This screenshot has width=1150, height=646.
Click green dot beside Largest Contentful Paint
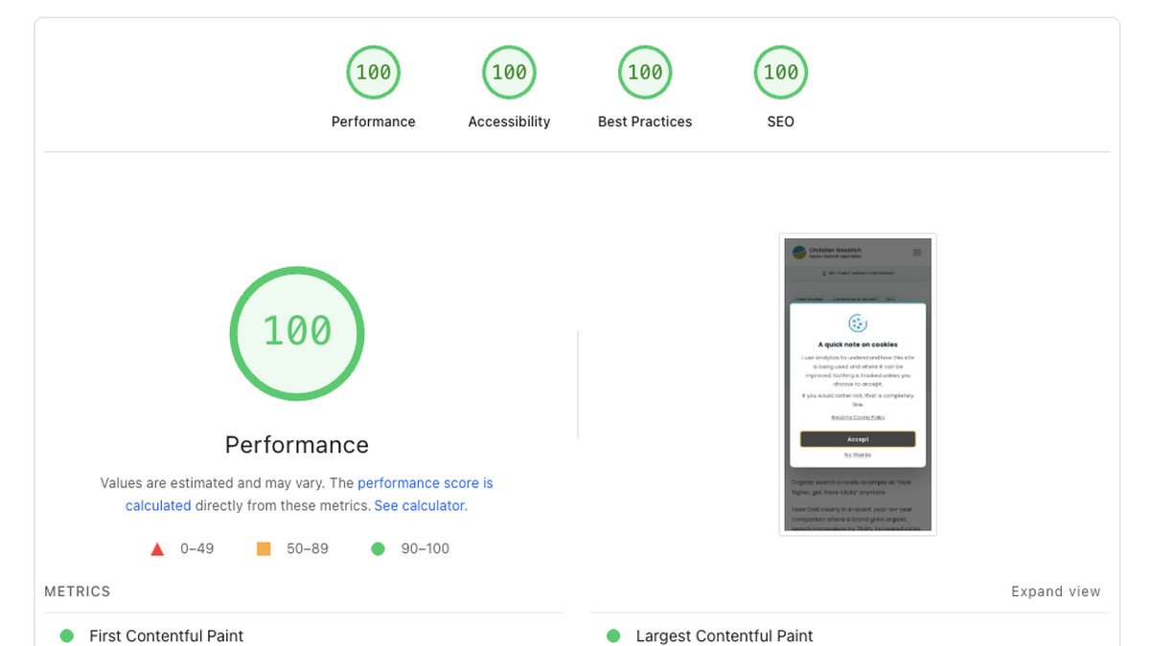click(x=613, y=635)
